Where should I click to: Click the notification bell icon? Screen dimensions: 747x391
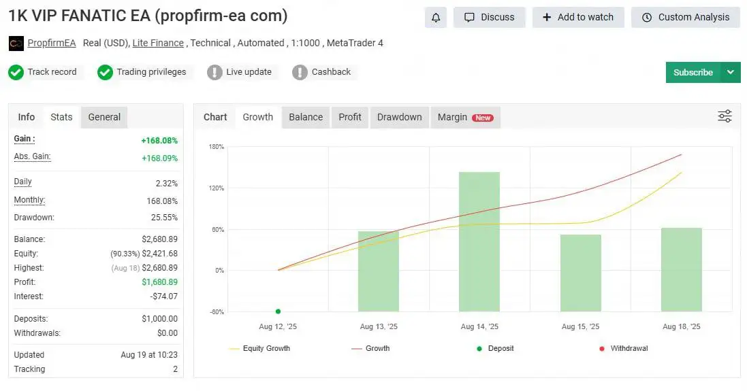pos(436,18)
